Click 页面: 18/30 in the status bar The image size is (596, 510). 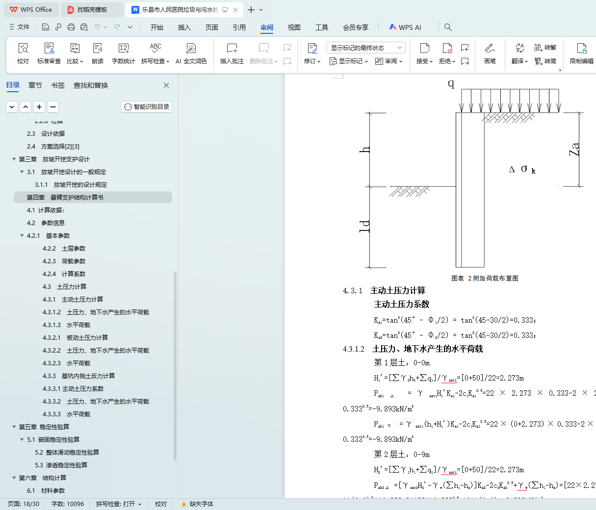point(24,504)
